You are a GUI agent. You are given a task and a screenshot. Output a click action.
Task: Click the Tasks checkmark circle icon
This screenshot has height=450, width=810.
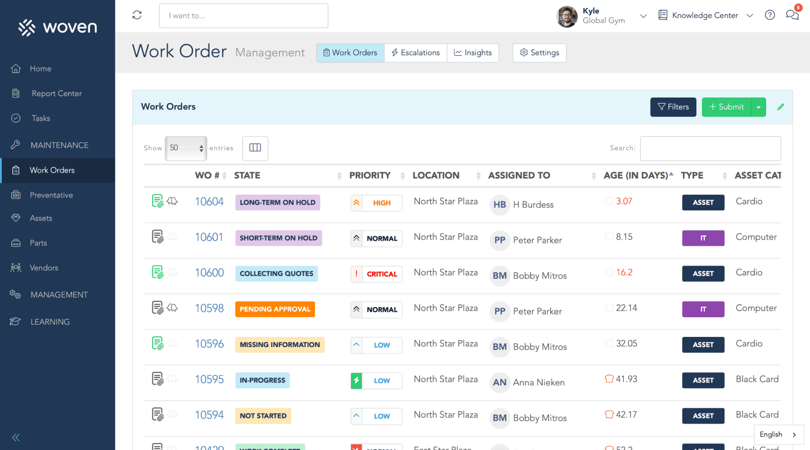click(16, 118)
